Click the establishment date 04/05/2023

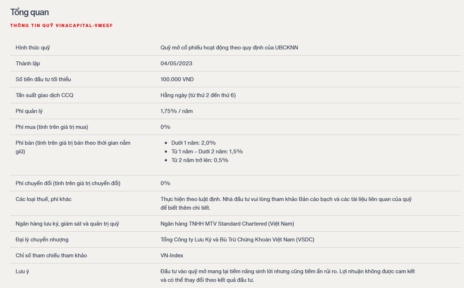pyautogui.click(x=176, y=64)
